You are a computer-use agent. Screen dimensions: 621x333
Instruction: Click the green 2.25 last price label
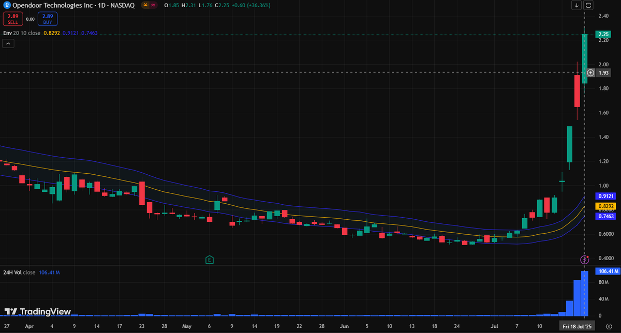click(x=603, y=34)
